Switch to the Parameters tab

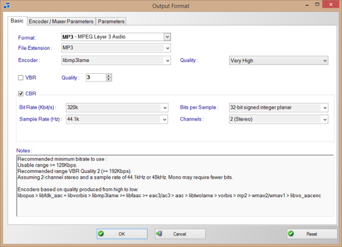point(111,22)
